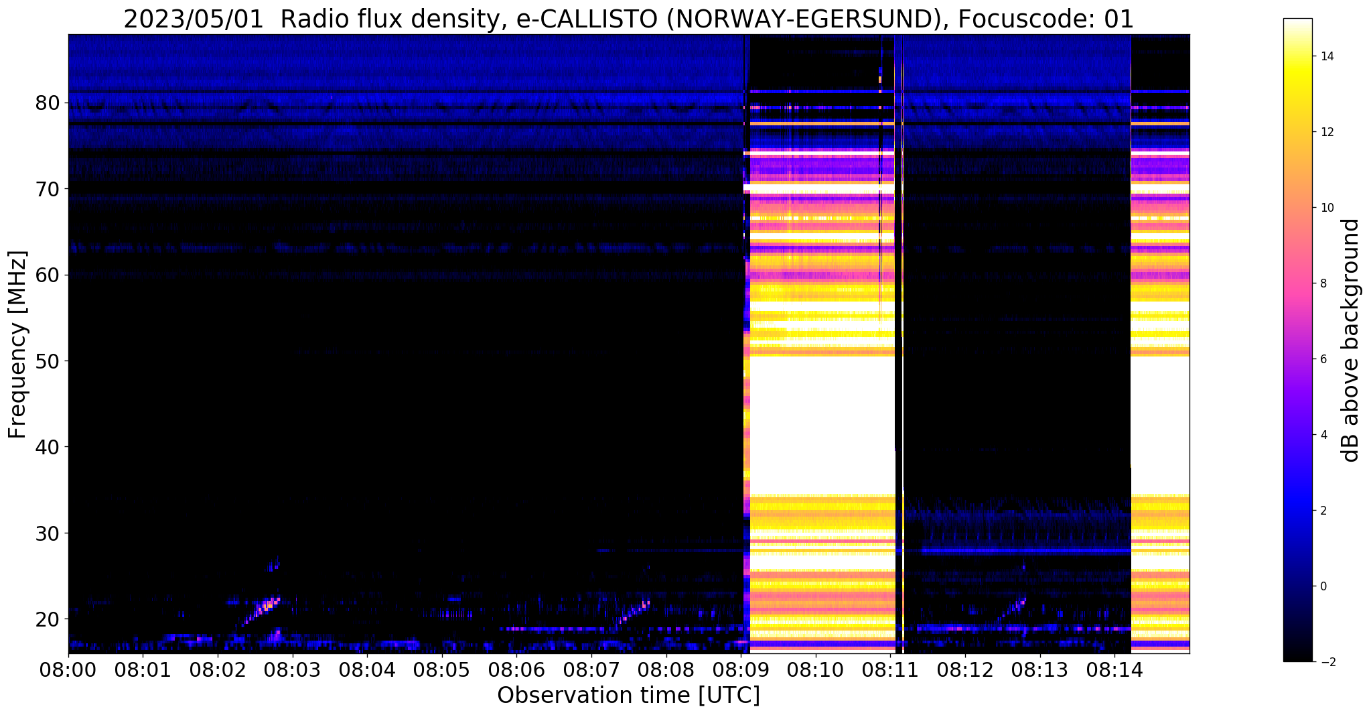
Task: Click the colorbar tick label −2
Action: point(1327,662)
